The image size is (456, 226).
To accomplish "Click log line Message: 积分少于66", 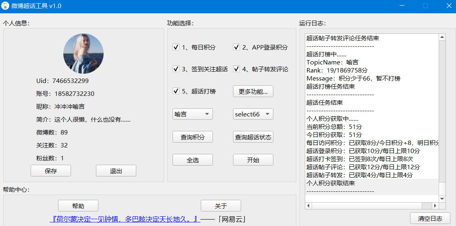I will (353, 79).
